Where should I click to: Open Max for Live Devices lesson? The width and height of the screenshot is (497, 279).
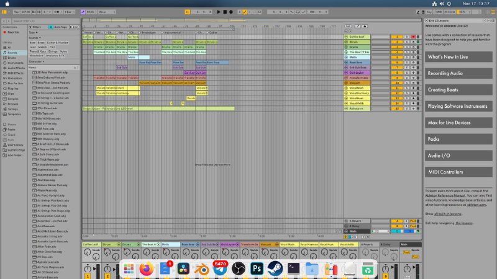tap(458, 123)
